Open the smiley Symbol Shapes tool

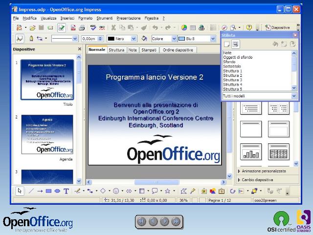(116, 191)
